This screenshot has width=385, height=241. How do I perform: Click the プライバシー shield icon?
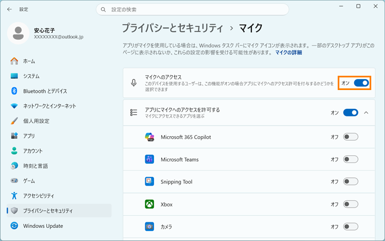coord(14,211)
